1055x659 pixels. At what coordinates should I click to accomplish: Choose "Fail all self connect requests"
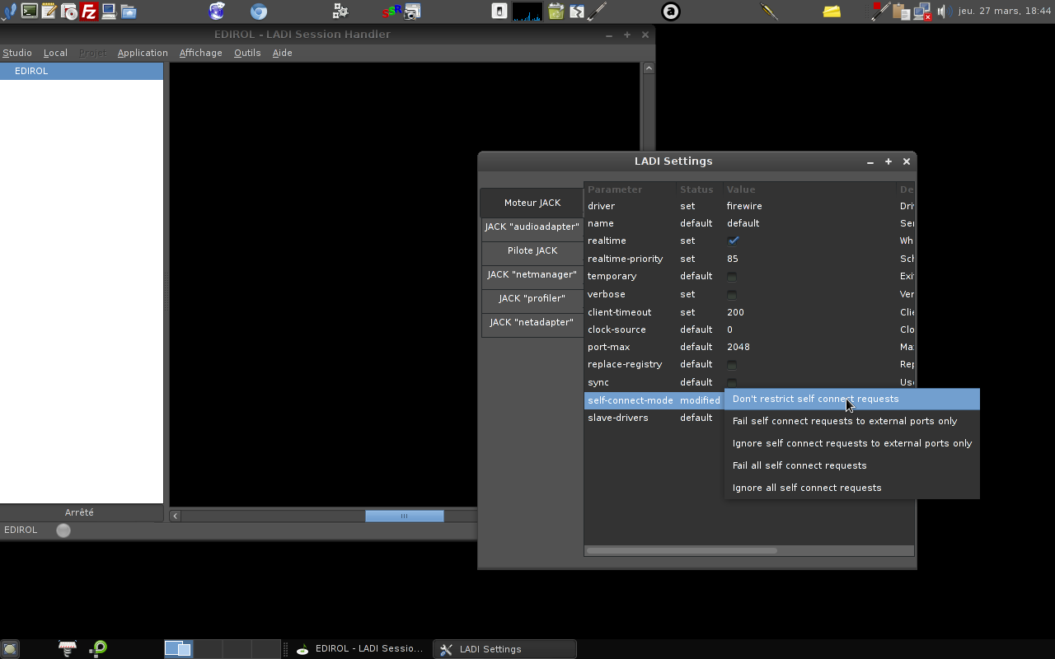[x=799, y=465]
